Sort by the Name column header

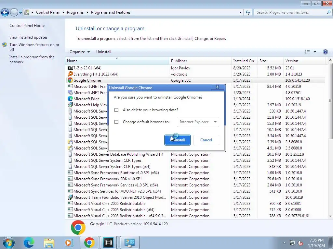coord(117,61)
